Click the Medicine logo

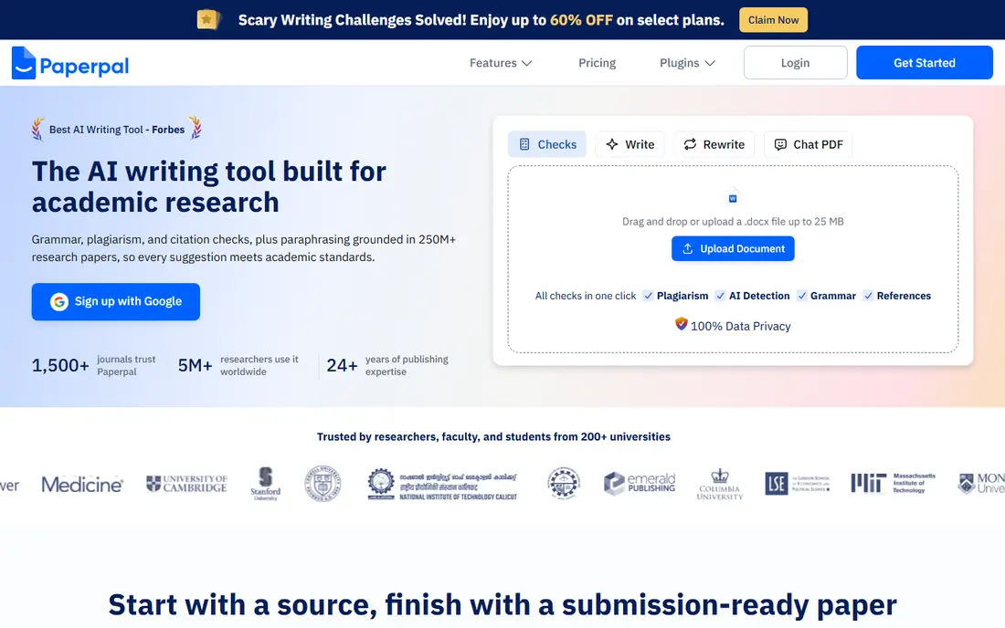click(82, 485)
